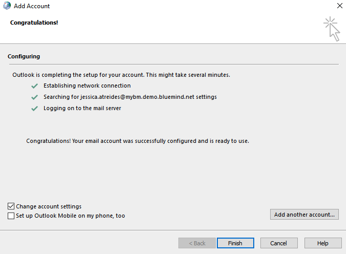Screen dimensions: 346x254
Task: Click the greyed-out Back button
Action: (x=197, y=243)
